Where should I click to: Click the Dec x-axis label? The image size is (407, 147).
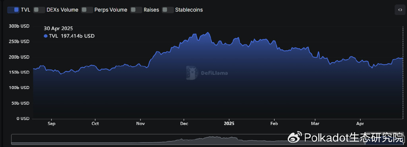[184, 124]
